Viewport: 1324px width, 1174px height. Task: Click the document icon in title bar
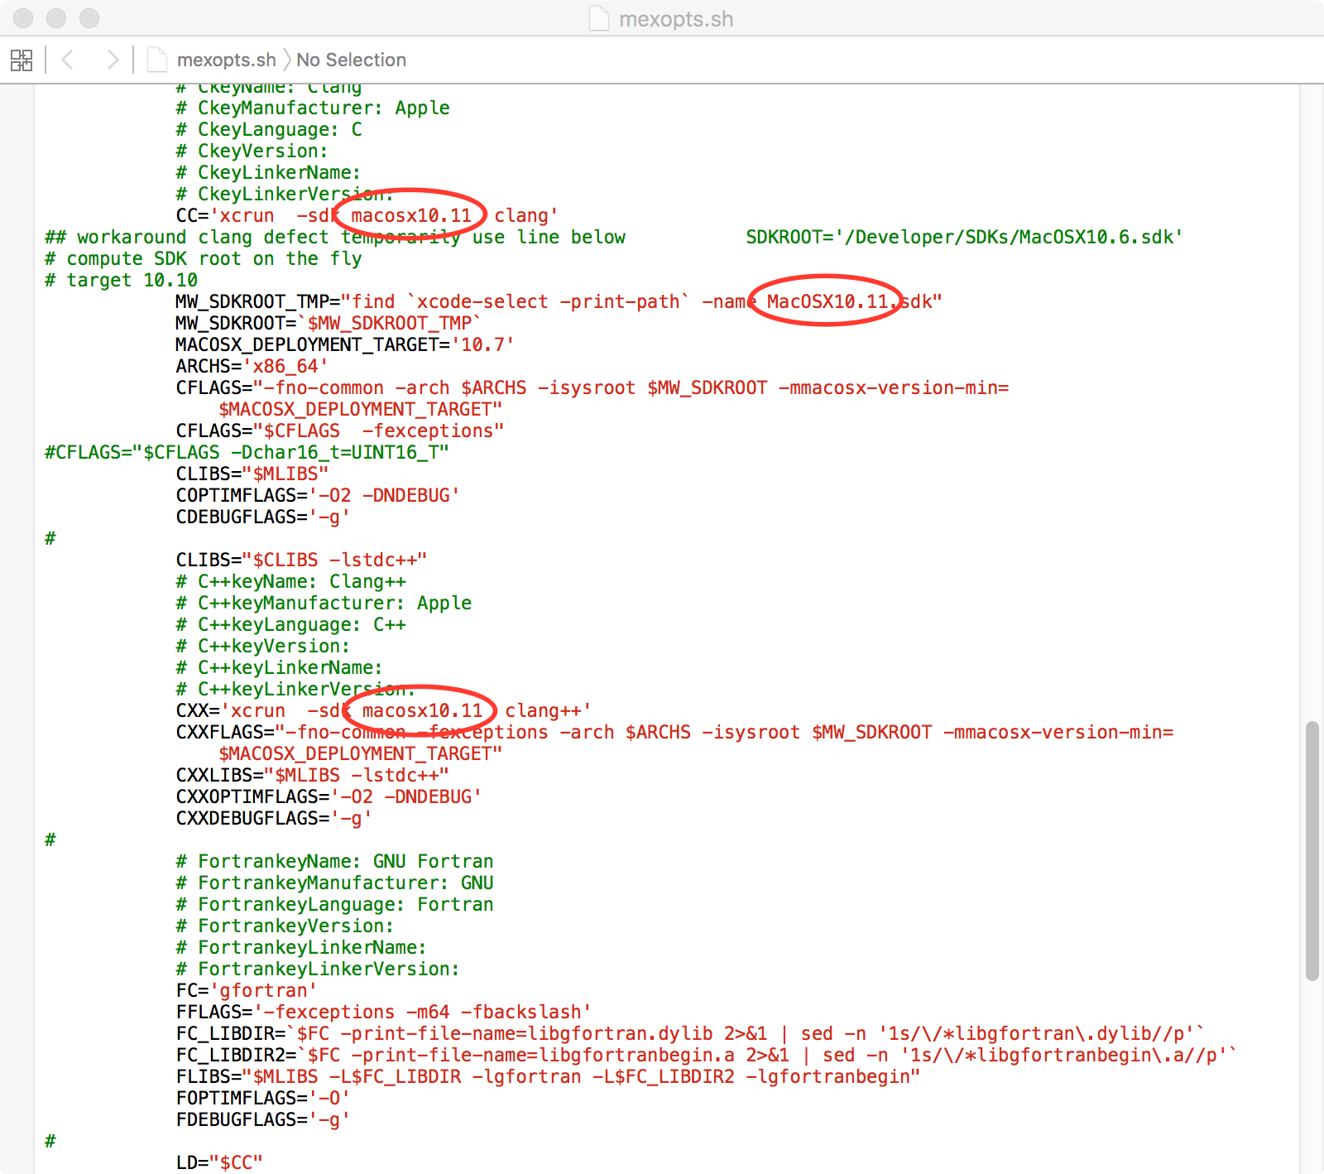tap(599, 18)
